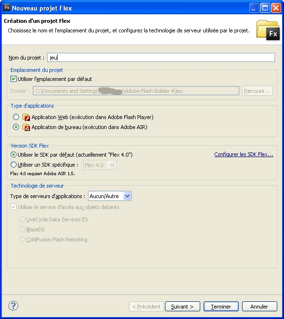The image size is (284, 319).
Task: Open the Aucun/Autre server type dropdown
Action: click(110, 196)
